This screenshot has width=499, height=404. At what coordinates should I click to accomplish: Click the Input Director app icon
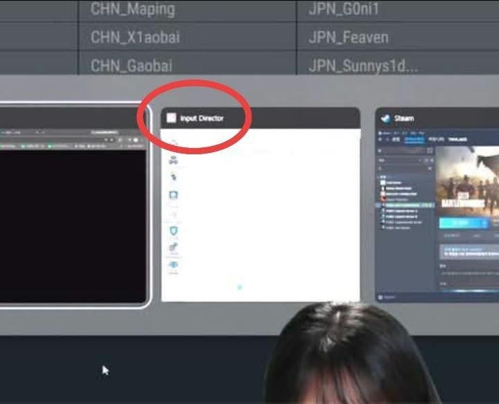171,118
